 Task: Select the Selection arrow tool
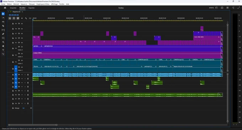(x=3, y=14)
